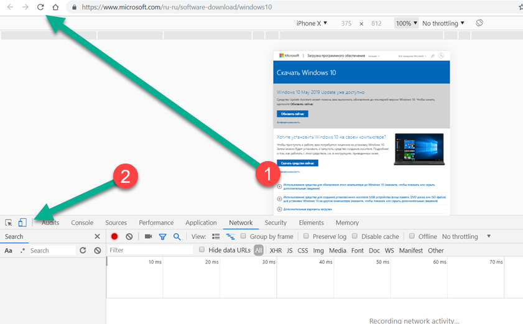Toggle the network filter funnel icon
523x324 pixels.
click(x=162, y=236)
